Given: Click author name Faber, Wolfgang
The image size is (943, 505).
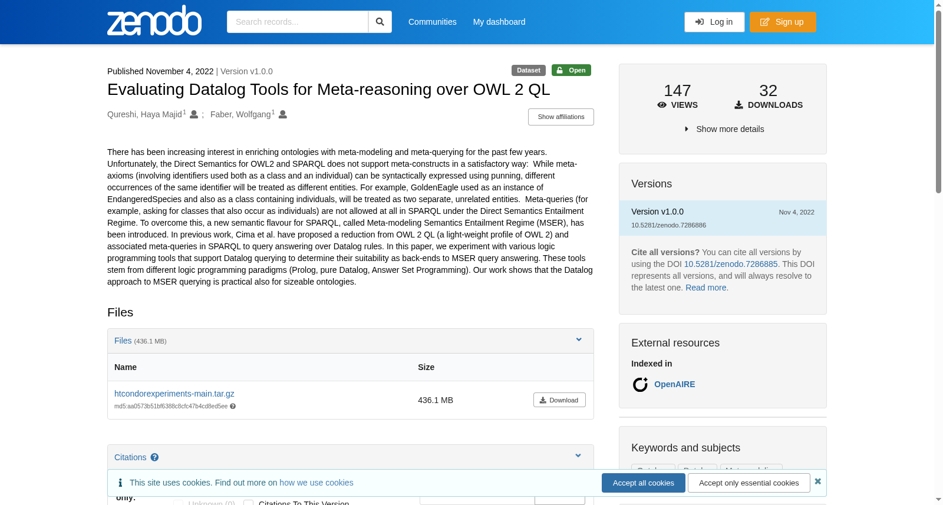Looking at the screenshot, I should pos(240,114).
